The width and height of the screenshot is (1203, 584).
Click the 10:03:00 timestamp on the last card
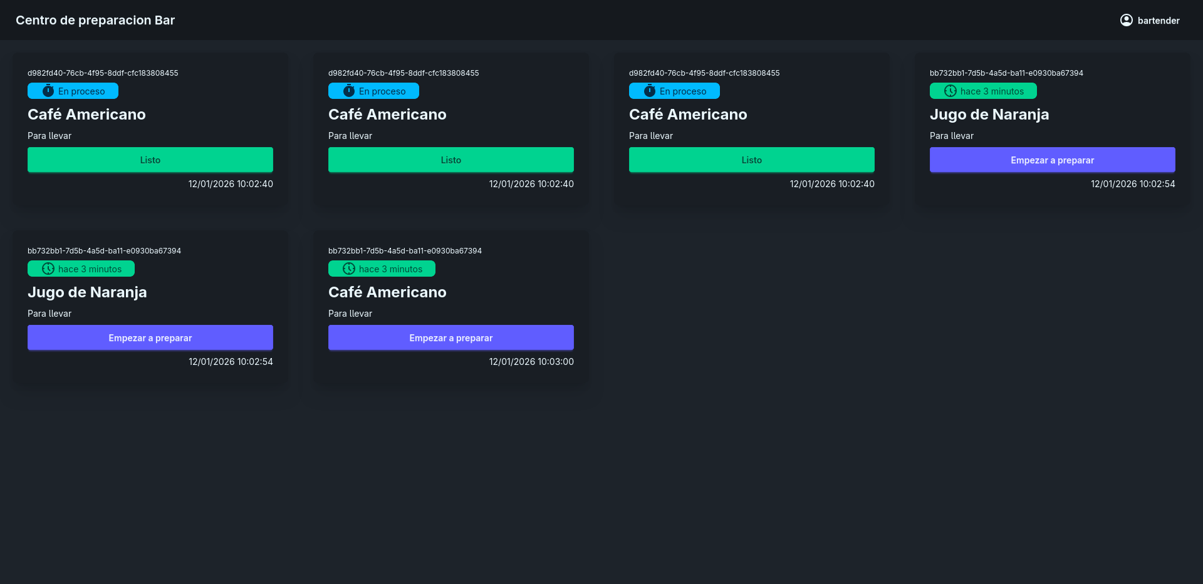pyautogui.click(x=531, y=362)
